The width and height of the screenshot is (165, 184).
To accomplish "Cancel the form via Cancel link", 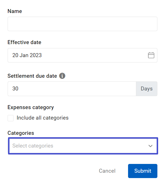I will [107, 171].
